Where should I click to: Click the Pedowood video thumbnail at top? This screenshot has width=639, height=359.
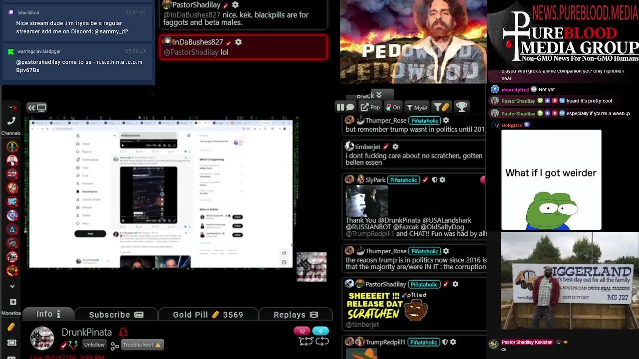pos(413,41)
